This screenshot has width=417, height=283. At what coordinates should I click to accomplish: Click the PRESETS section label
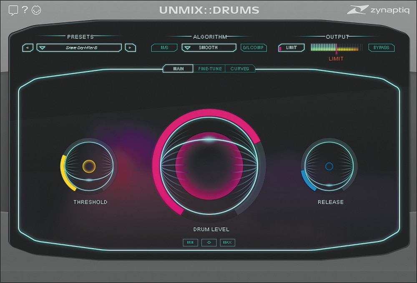click(80, 37)
